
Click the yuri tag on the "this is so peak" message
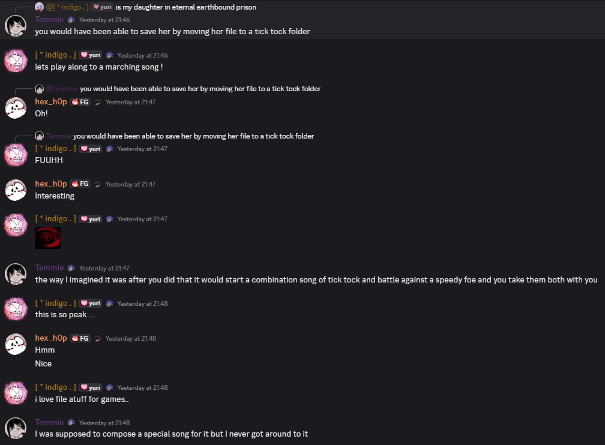coord(91,303)
